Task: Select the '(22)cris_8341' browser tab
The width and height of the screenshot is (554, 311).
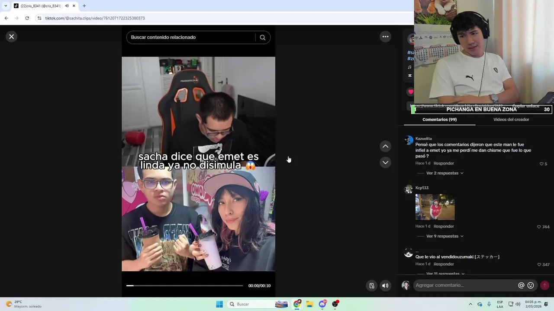Action: pos(42,6)
